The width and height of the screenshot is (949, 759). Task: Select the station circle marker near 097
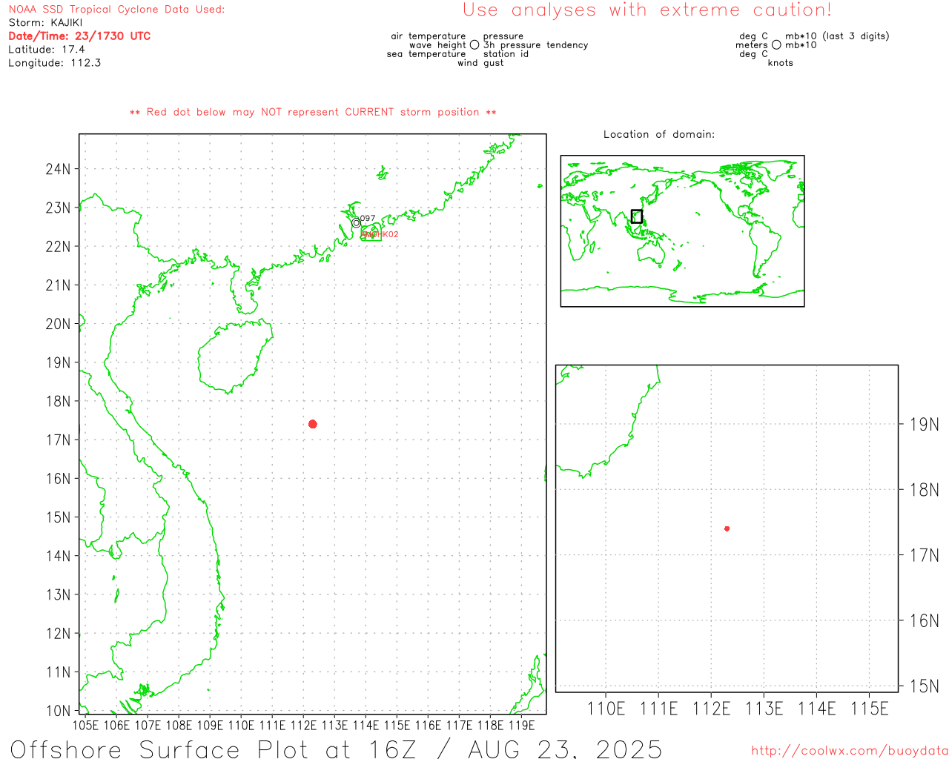(x=357, y=223)
